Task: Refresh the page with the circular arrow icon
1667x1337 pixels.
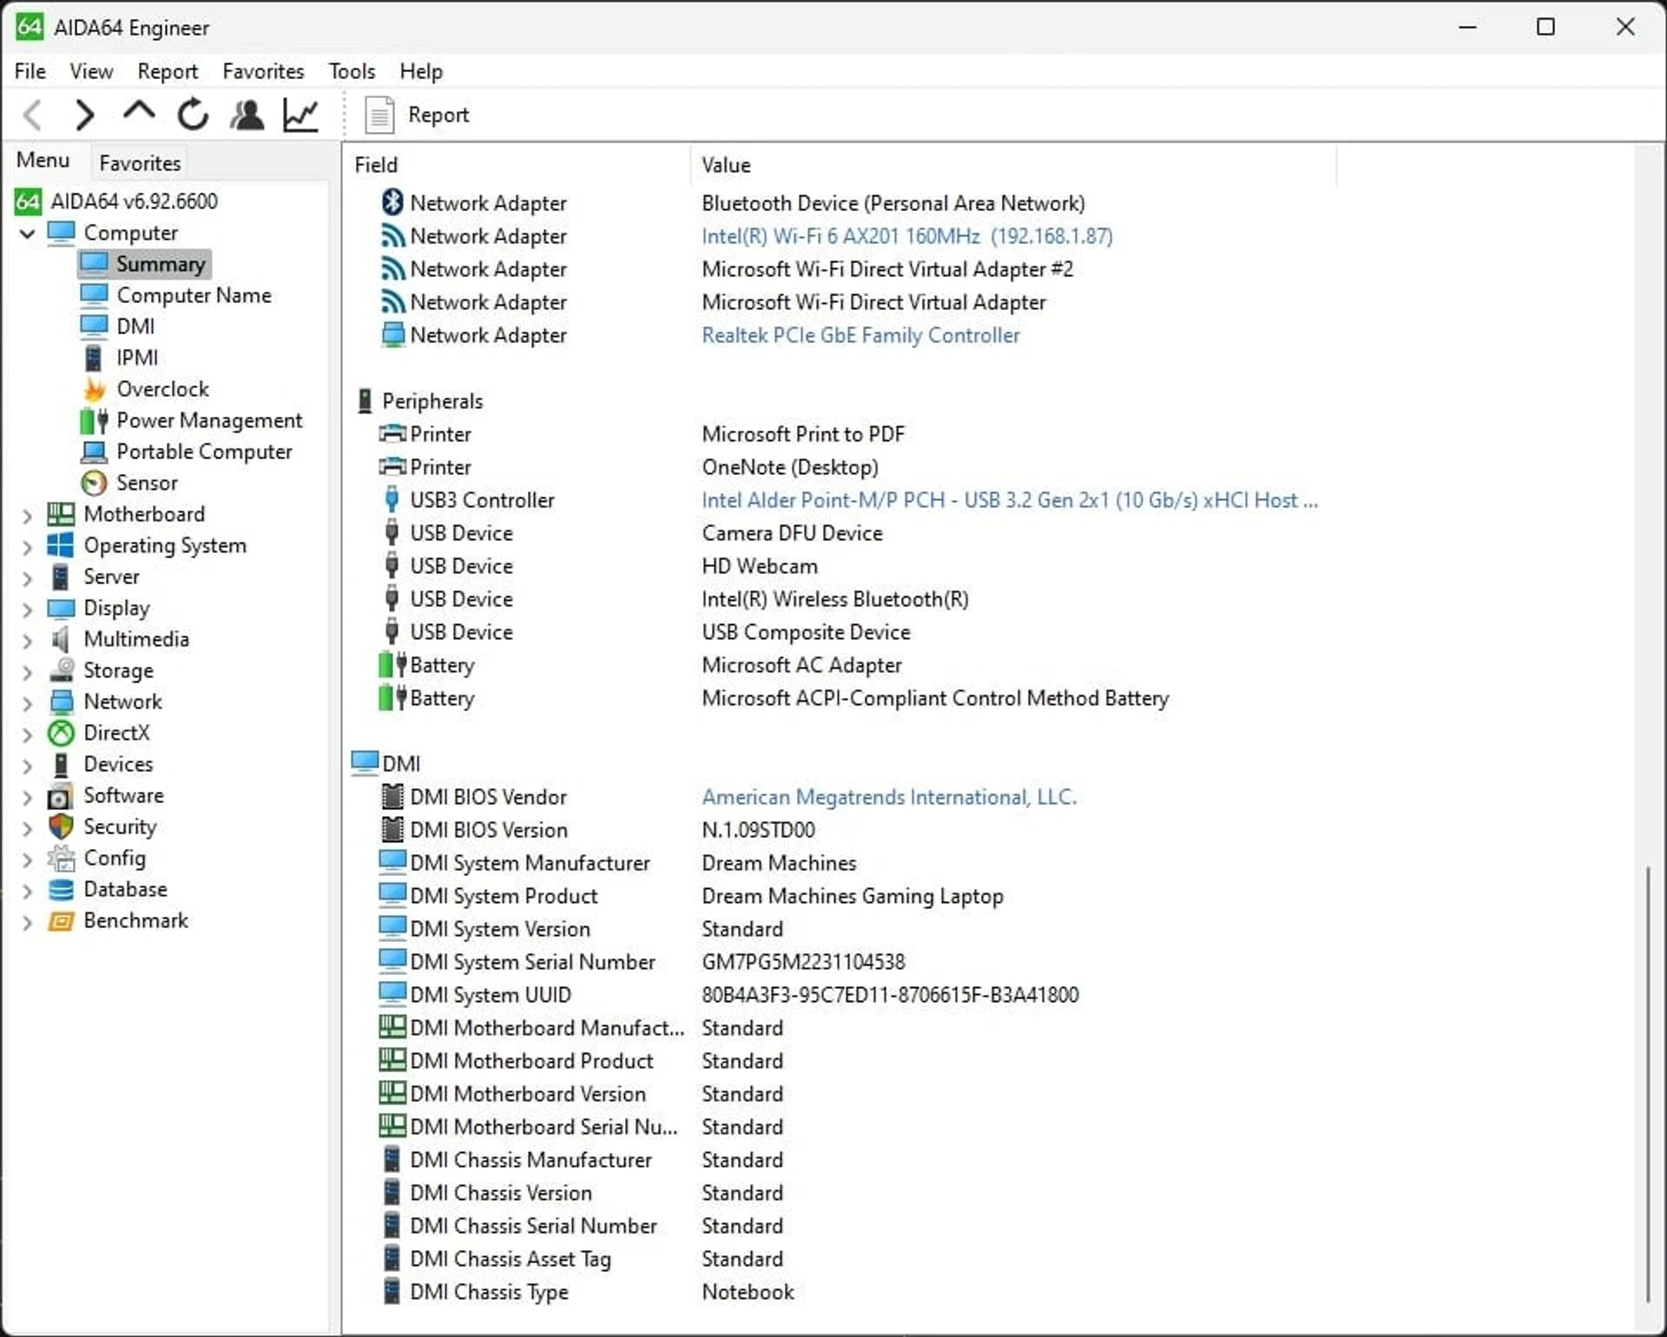Action: coord(193,115)
